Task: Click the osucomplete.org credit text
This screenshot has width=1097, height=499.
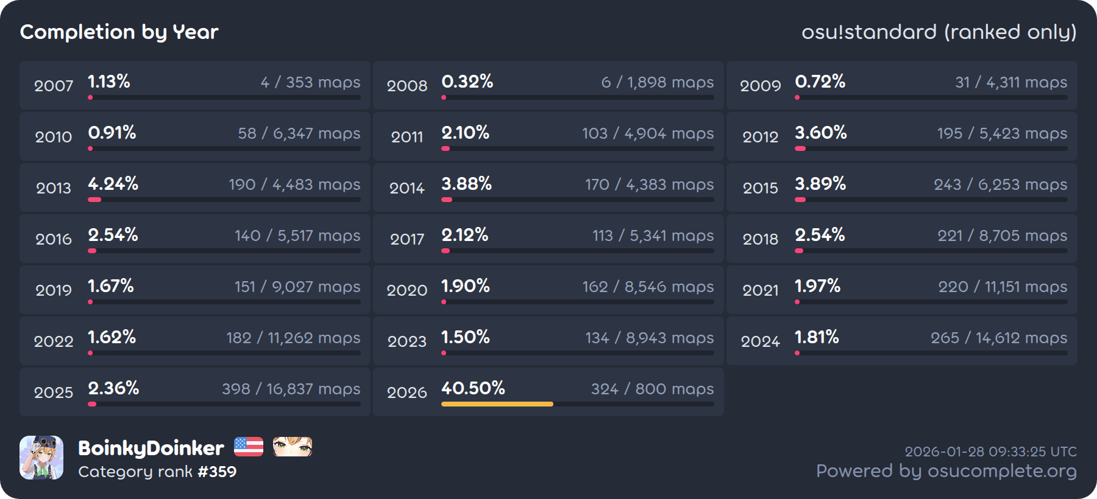Action: 946,471
